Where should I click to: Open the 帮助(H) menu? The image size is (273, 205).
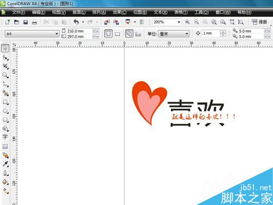[244, 13]
